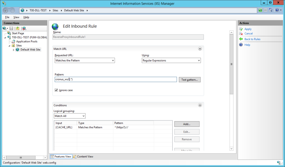The width and height of the screenshot is (285, 167).
Task: Click the Apply link in Actions
Action: [248, 29]
